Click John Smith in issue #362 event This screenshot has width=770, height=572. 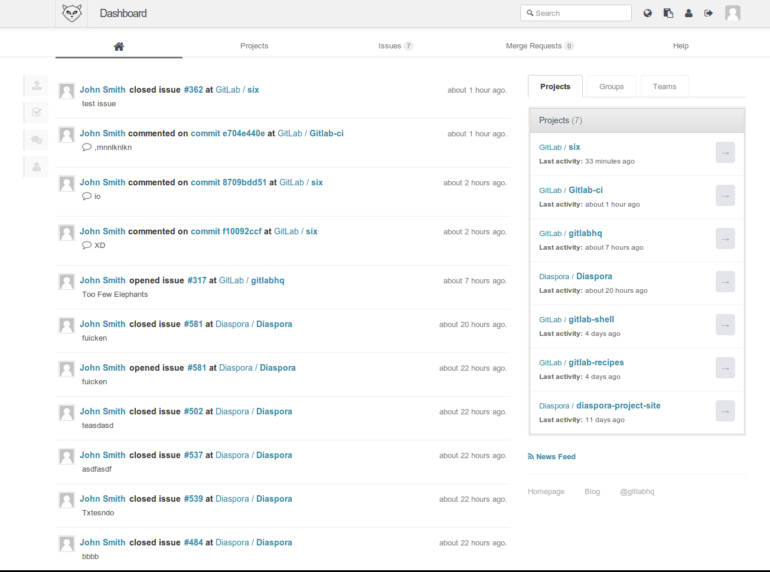[x=103, y=90]
